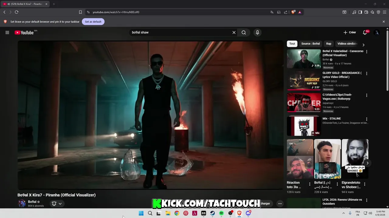Open the Brave Wallet icon
Screen dimensions: 389x218
click(x=366, y=12)
